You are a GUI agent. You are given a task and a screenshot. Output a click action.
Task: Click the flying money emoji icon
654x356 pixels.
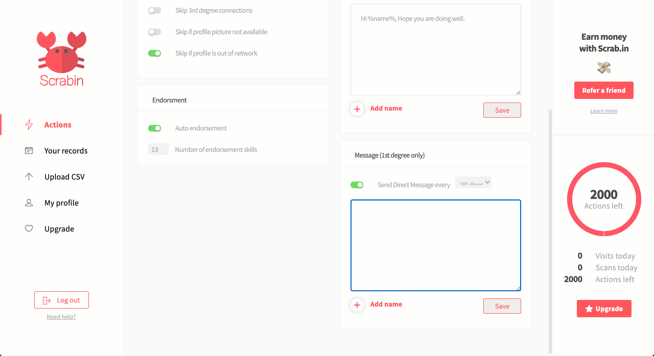click(604, 68)
